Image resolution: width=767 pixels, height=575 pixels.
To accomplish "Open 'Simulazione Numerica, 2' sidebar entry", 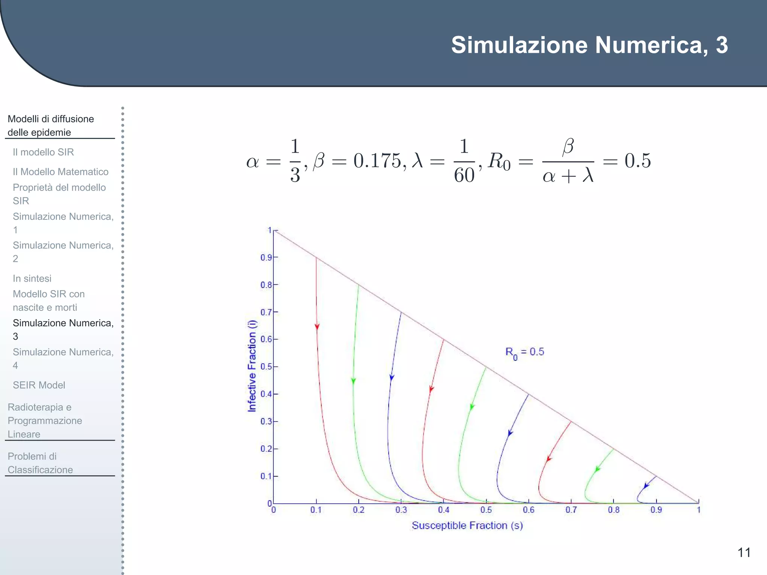I will pos(63,252).
